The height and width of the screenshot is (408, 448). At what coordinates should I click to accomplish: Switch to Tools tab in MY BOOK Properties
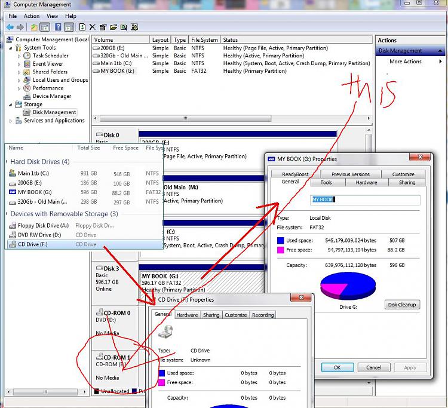326,182
